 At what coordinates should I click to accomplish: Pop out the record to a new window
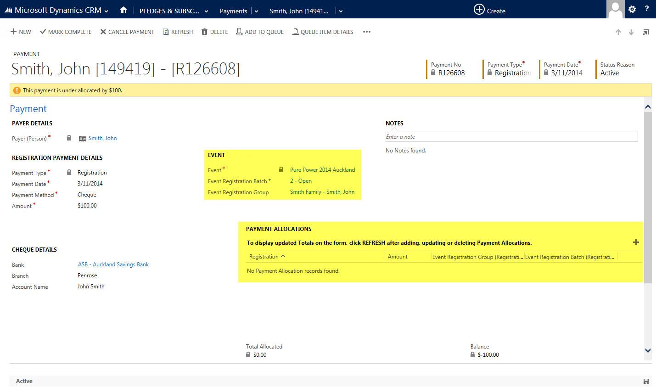pos(646,32)
